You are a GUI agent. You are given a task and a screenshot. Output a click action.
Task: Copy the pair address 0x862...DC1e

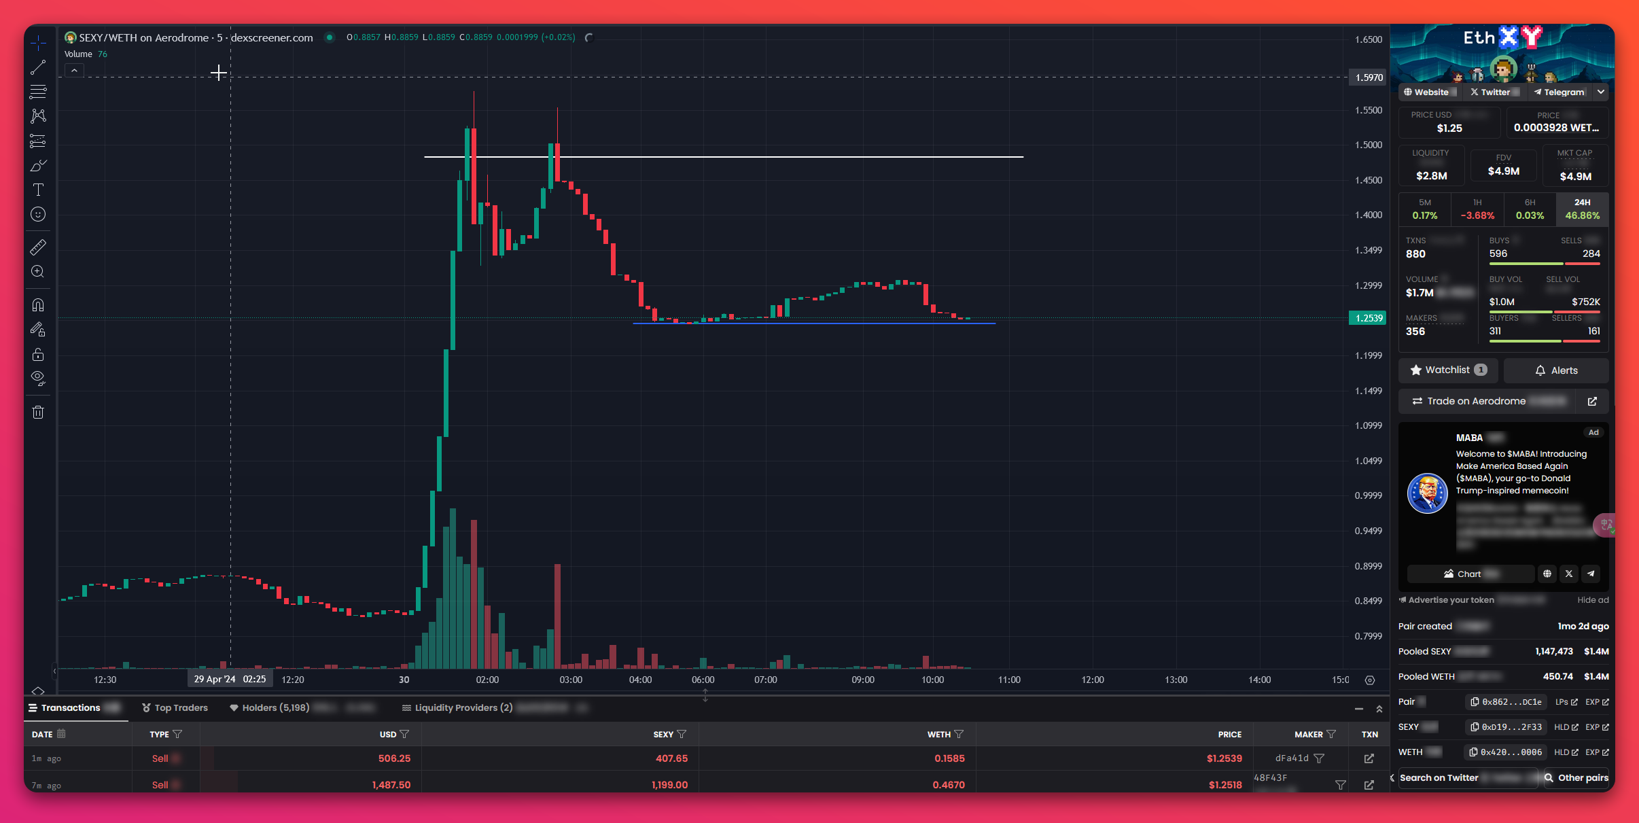tap(1506, 702)
